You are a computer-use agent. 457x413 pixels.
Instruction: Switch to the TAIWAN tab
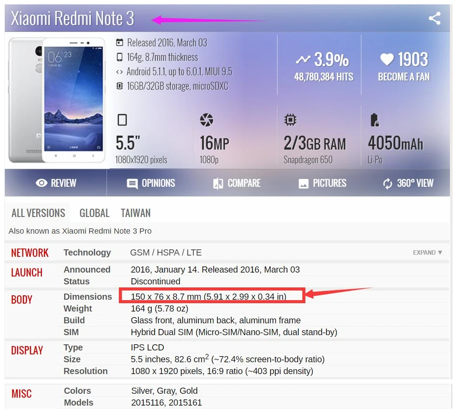click(x=136, y=213)
